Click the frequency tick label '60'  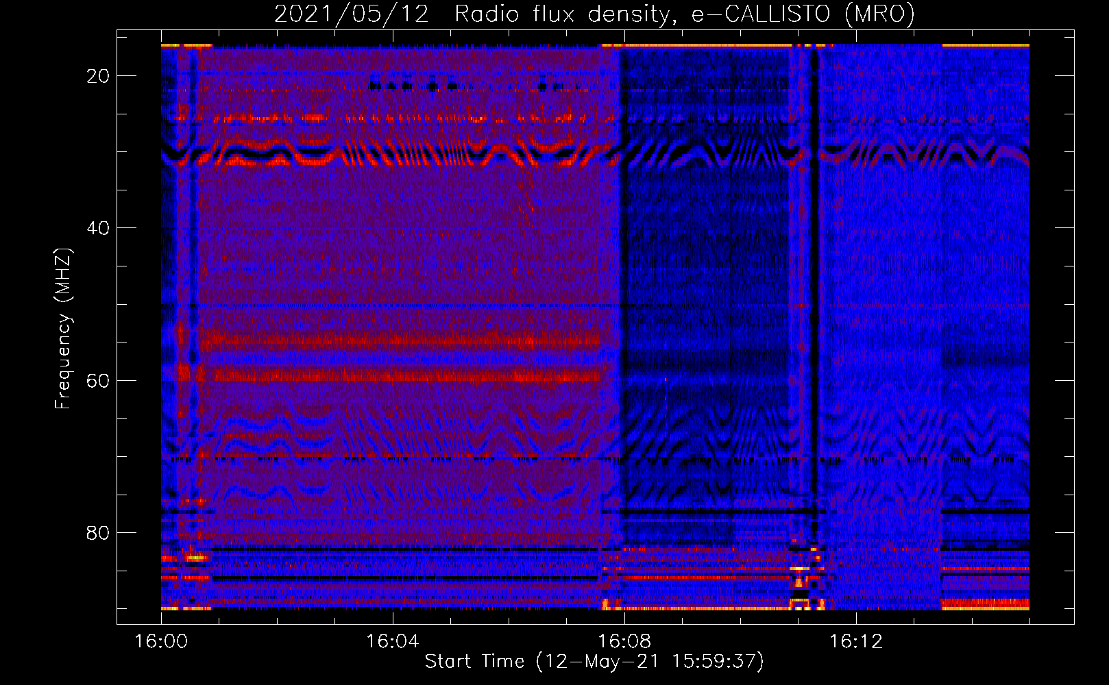coord(98,380)
